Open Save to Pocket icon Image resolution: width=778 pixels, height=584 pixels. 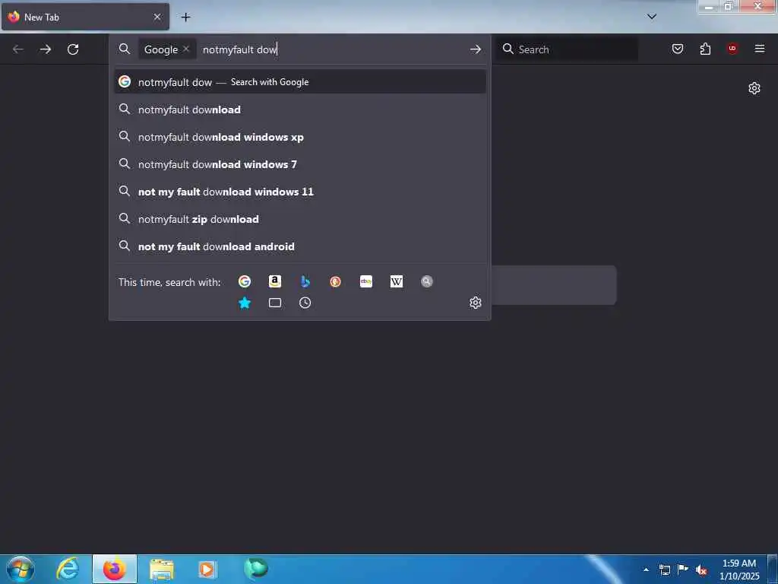[x=677, y=49]
